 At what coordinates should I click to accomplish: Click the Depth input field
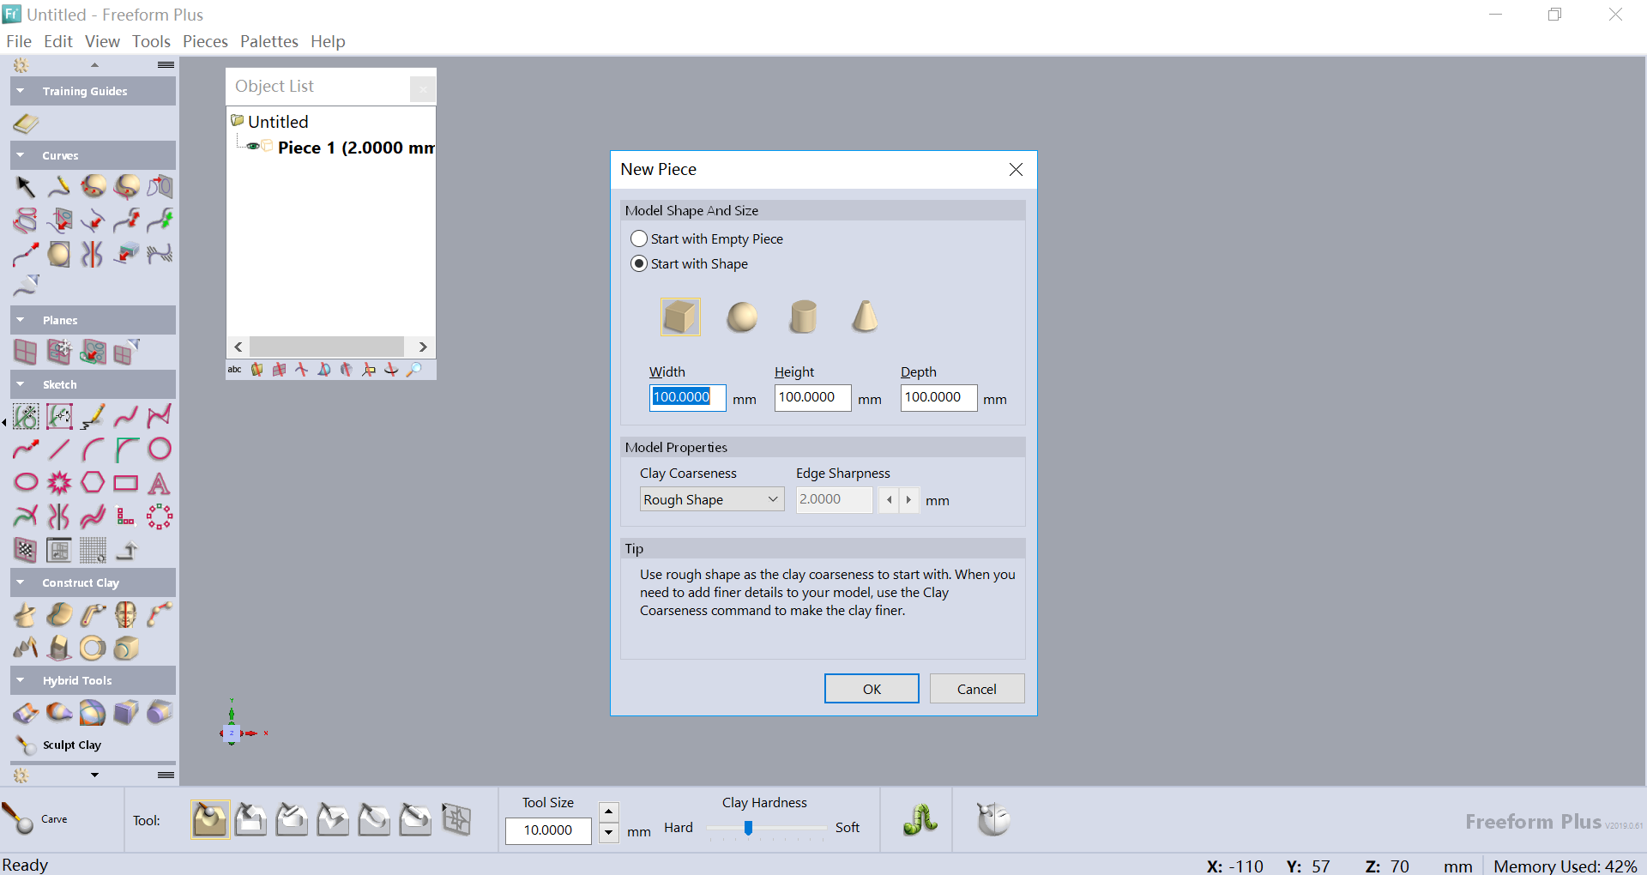point(938,397)
